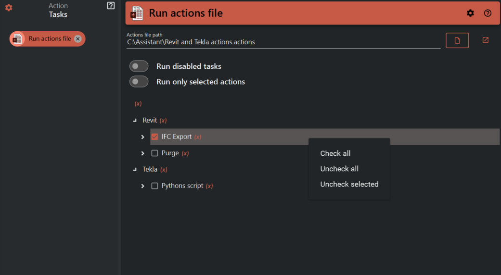Viewport: 501px width, 275px height.
Task: Select the Pythons script row label
Action: coord(182,186)
